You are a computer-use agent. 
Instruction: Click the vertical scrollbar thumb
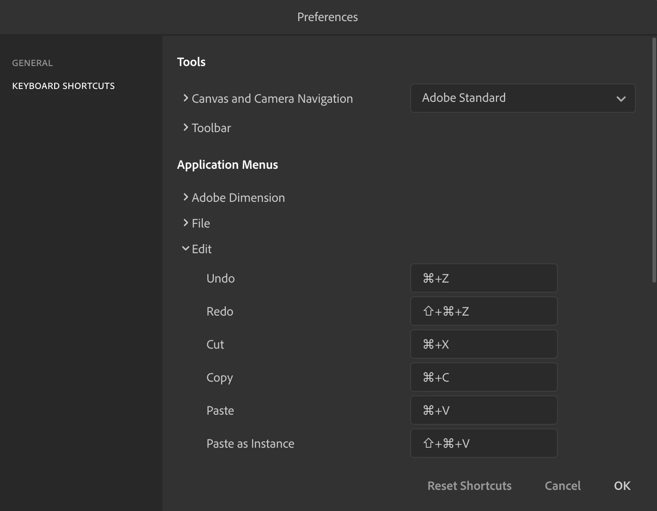pos(654,161)
